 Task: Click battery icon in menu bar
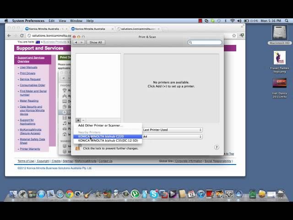[246, 21]
